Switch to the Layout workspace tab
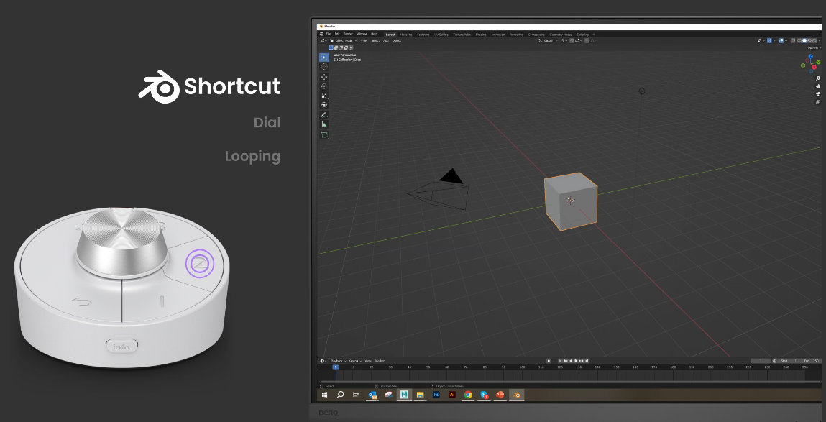826x422 pixels. (x=390, y=34)
